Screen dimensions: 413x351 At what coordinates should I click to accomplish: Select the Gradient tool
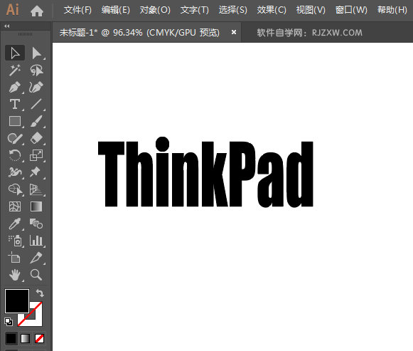[x=36, y=206]
